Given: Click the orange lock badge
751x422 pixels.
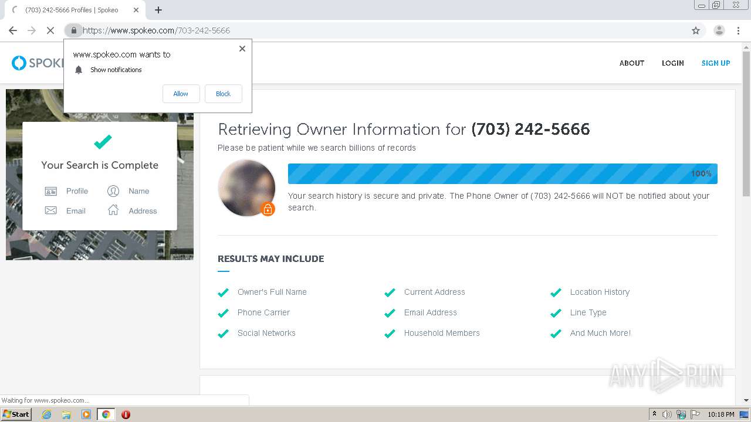Looking at the screenshot, I should coord(268,209).
